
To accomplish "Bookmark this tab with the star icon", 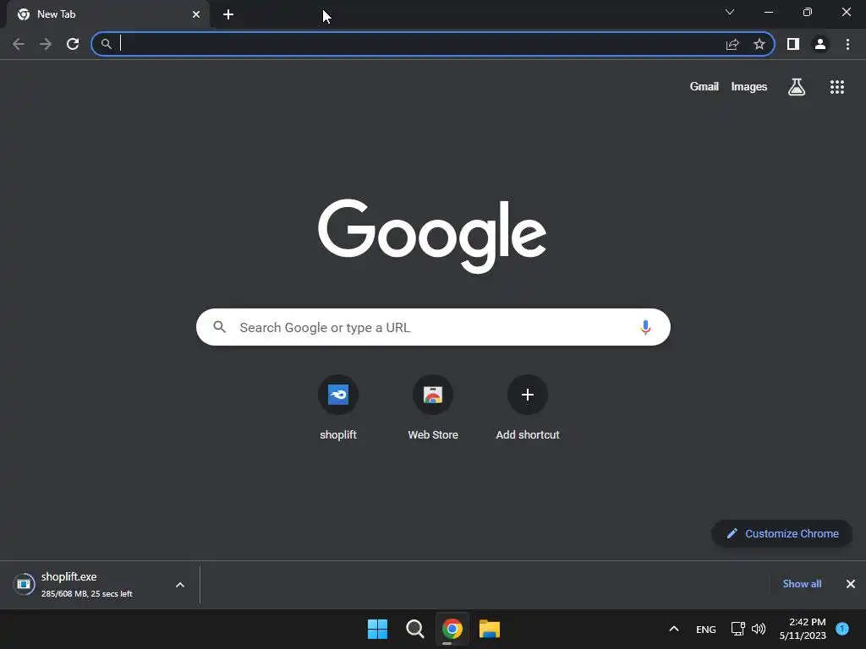I will tap(759, 44).
